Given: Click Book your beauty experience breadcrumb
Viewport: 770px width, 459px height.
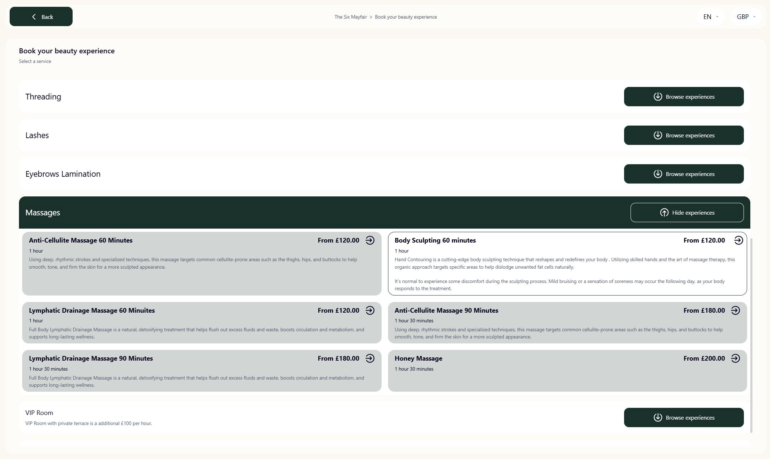Looking at the screenshot, I should point(406,17).
